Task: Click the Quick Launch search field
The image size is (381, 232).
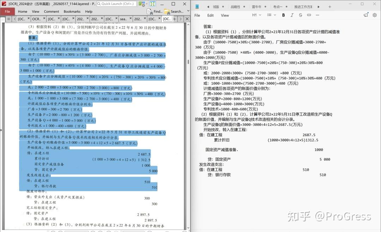Action: point(117,4)
